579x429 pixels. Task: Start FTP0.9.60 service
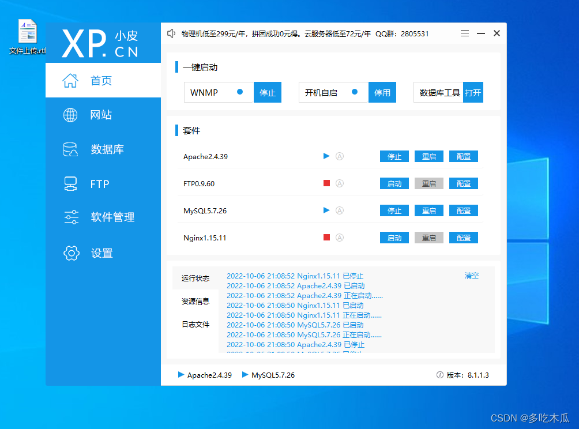point(394,183)
